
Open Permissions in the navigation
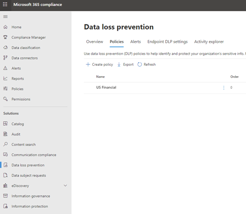[21, 99]
